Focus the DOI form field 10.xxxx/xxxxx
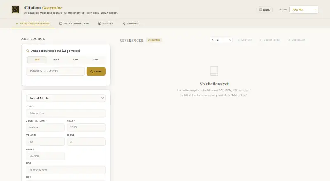330x181 pixels. [66, 170]
